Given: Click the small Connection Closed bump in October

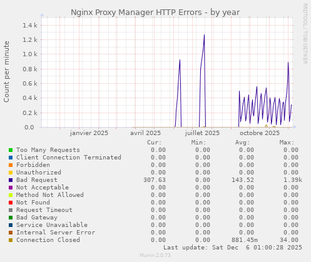Looking at the screenshot, I should (x=266, y=126).
